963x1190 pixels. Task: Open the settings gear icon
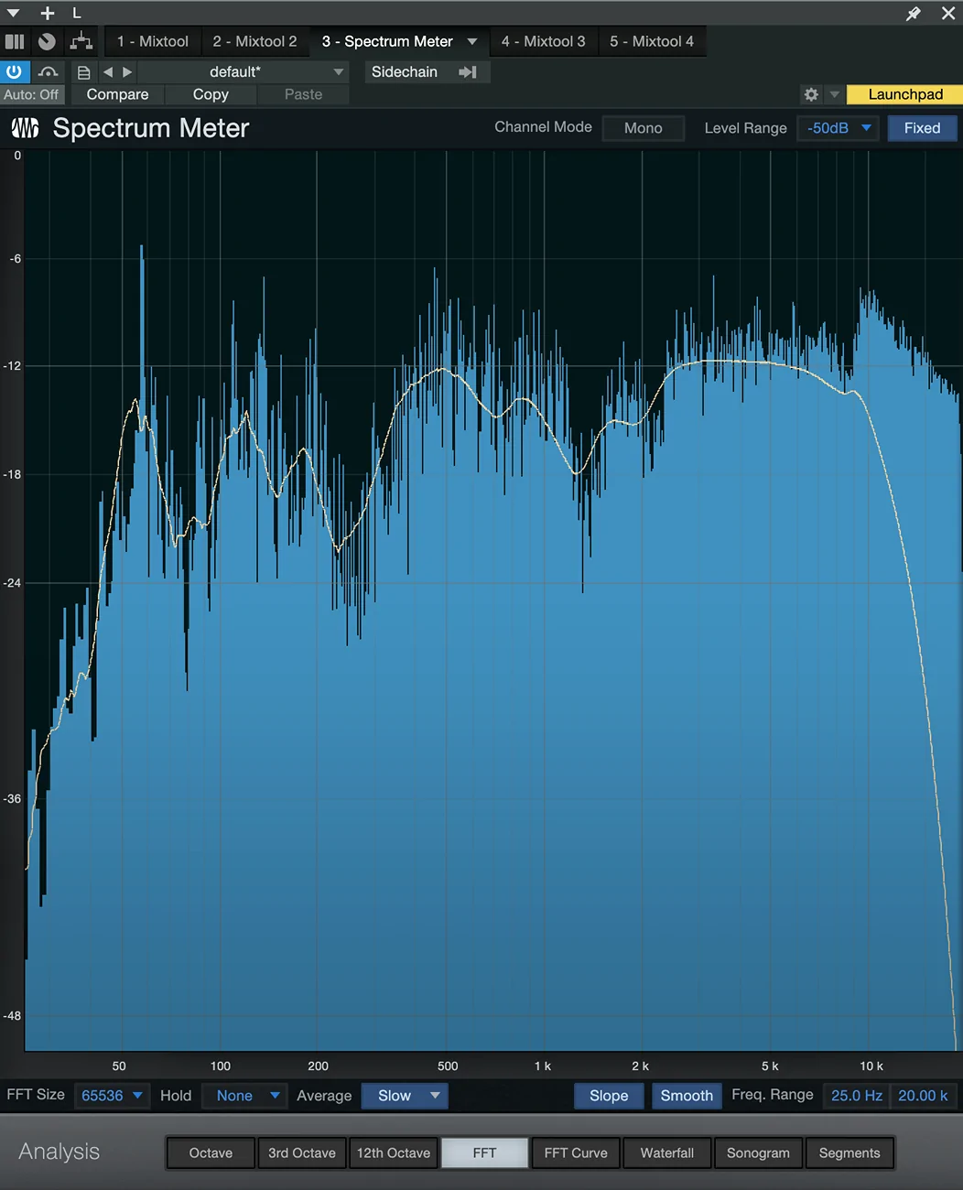[811, 94]
